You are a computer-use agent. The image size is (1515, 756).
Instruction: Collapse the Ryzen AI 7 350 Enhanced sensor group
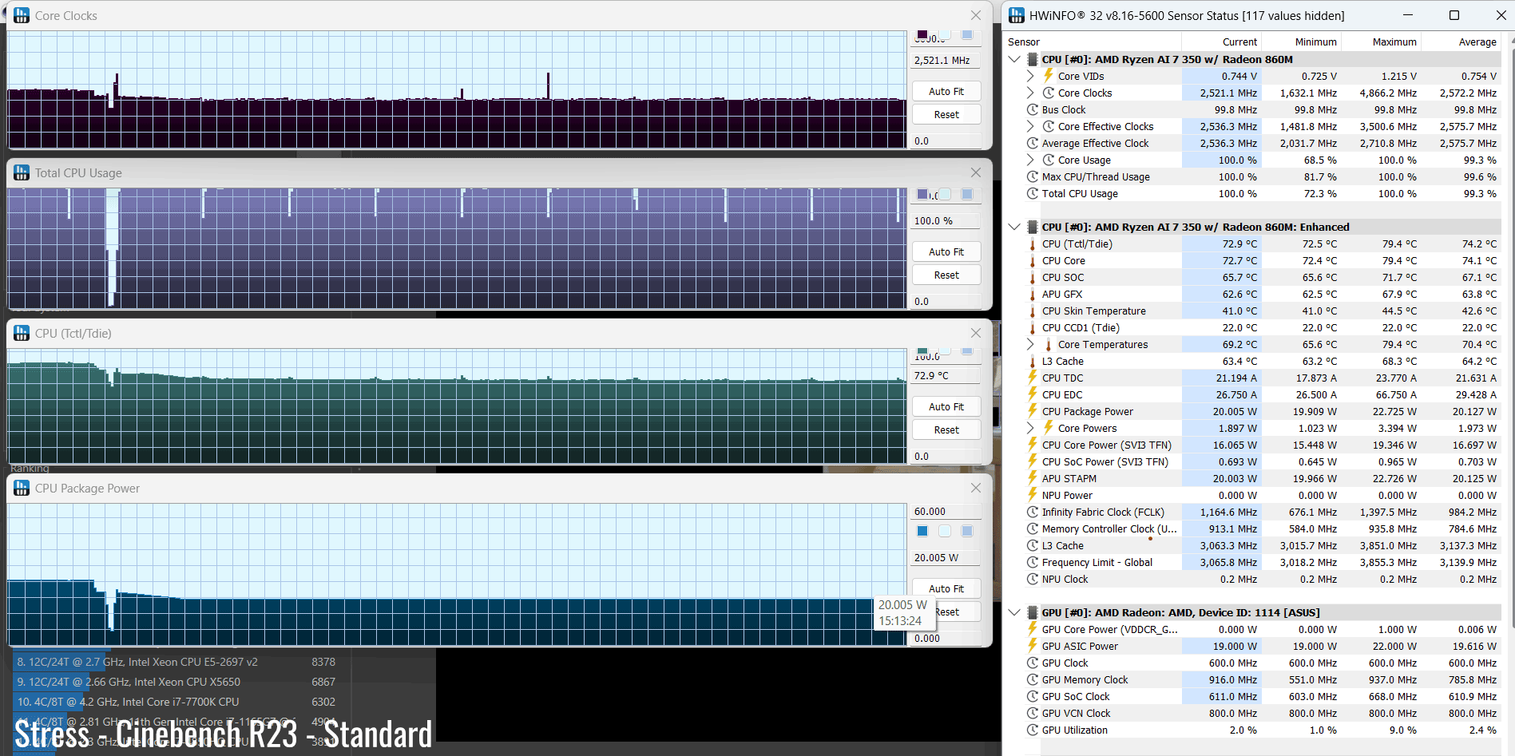(x=1014, y=227)
